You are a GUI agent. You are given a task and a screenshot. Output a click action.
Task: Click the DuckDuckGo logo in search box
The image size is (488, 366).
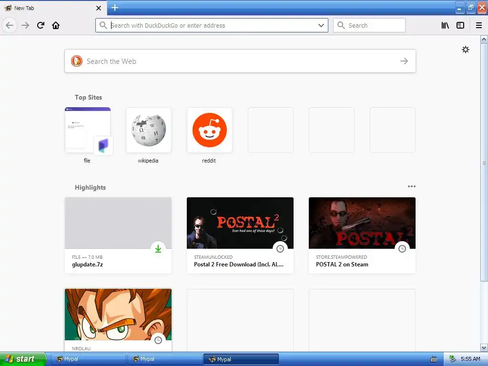coord(77,61)
